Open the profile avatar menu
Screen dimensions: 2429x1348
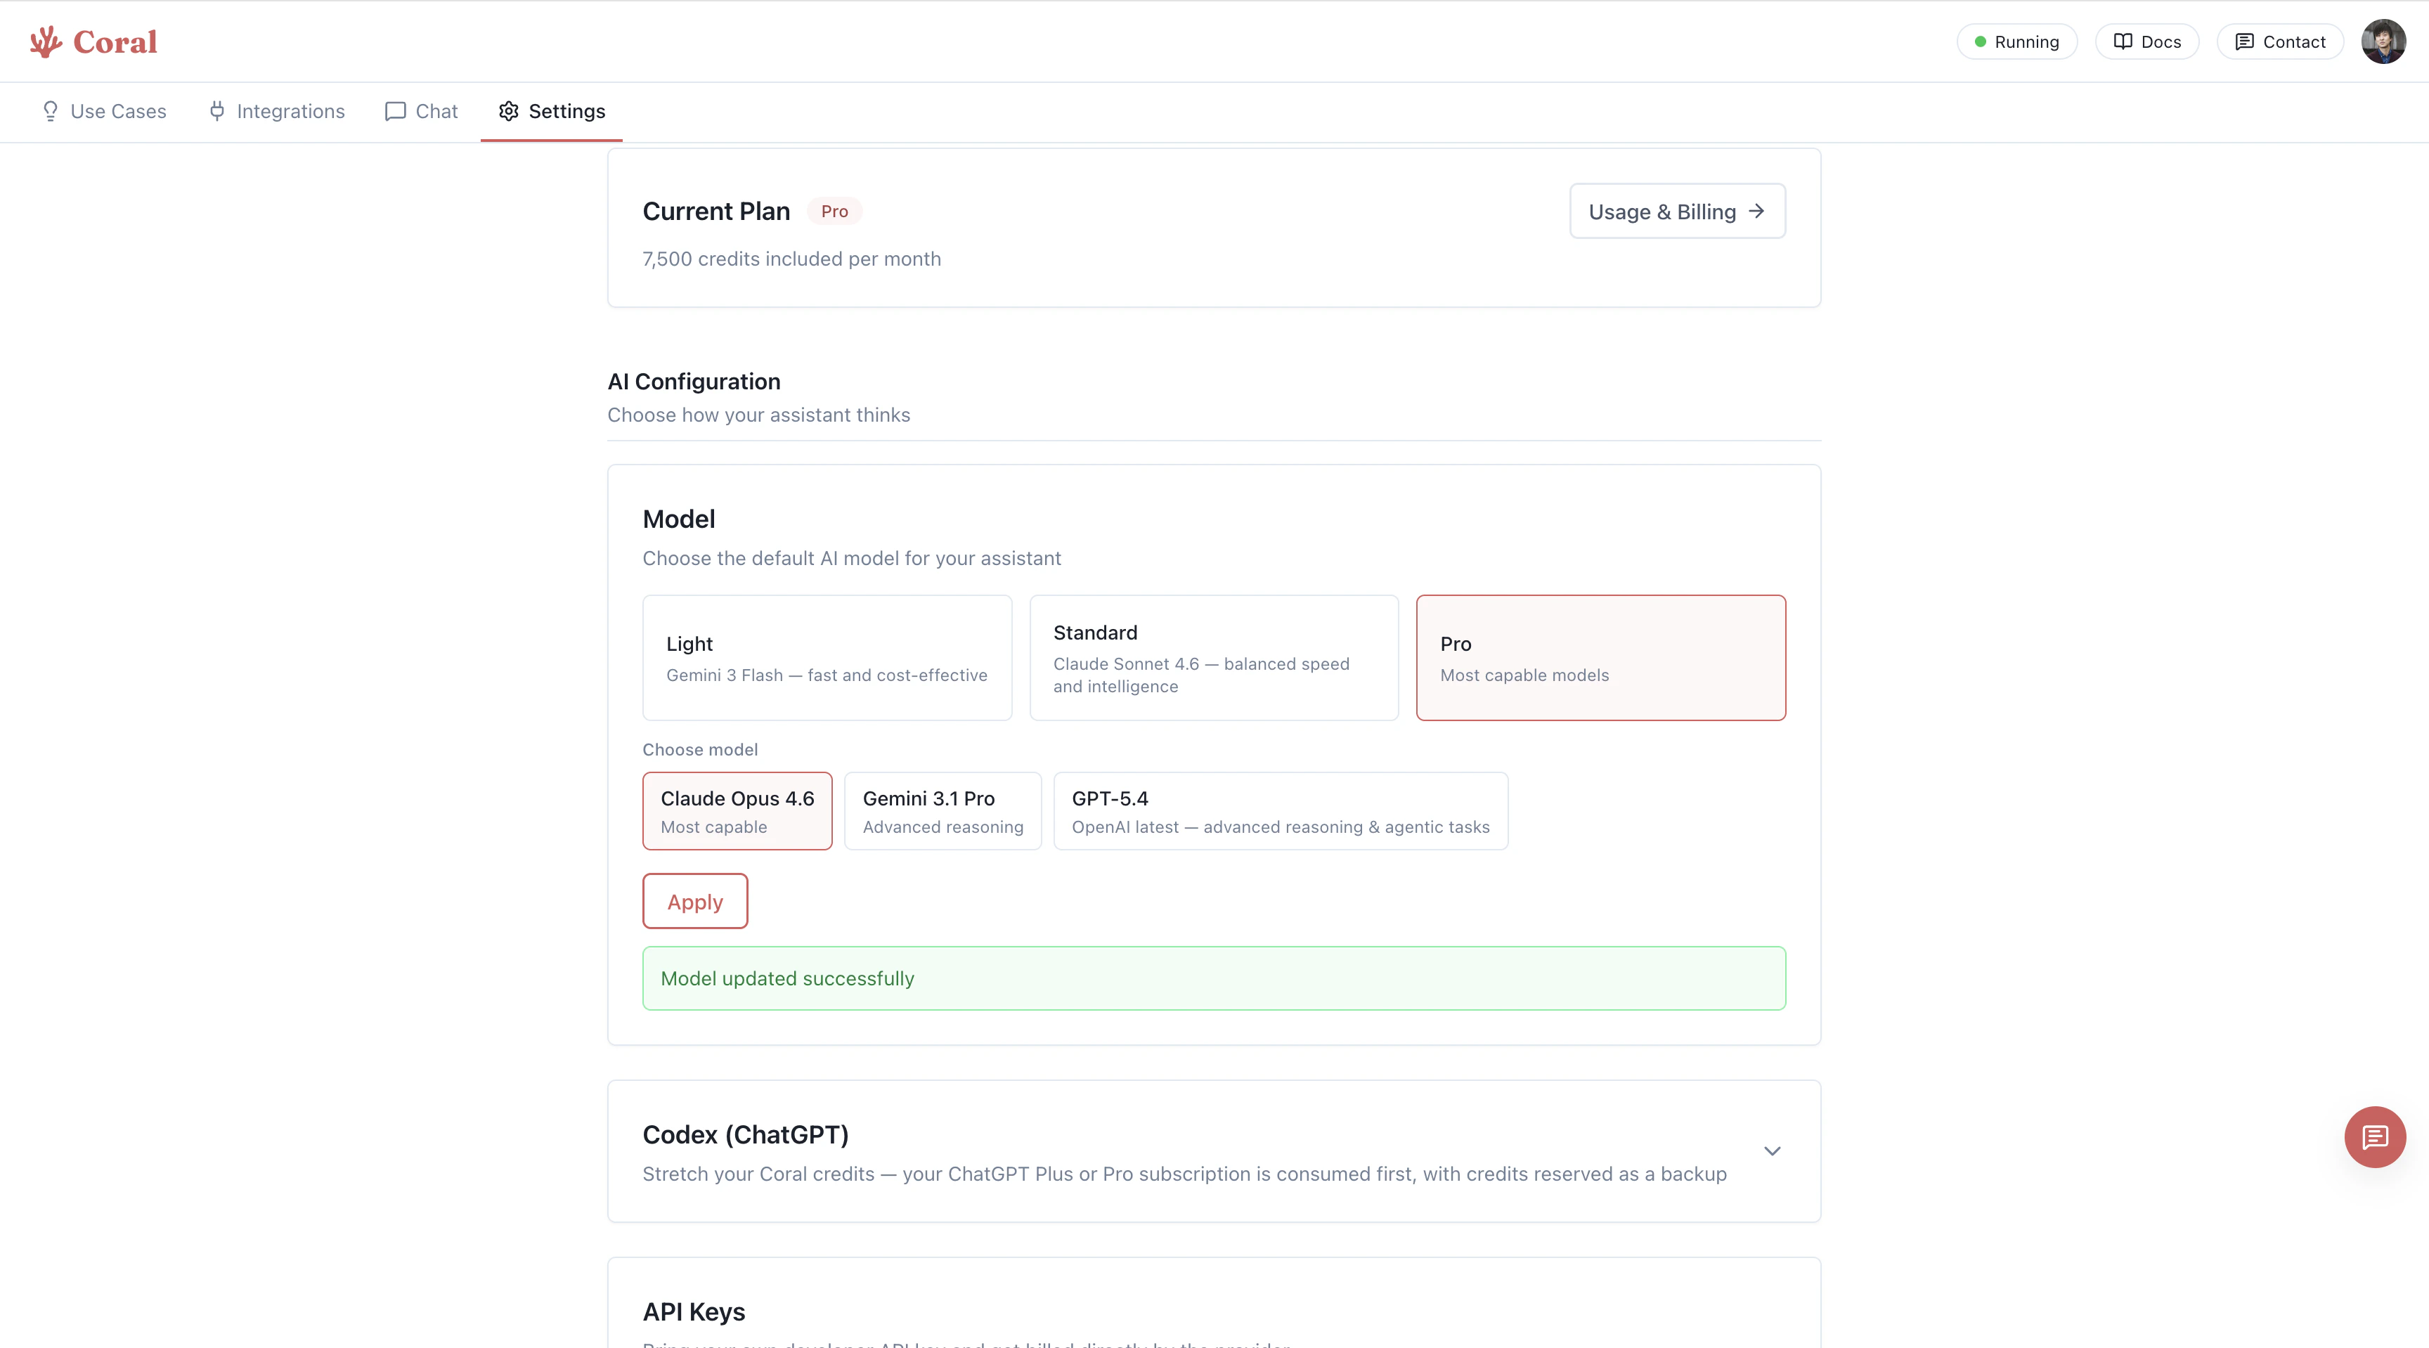2383,41
